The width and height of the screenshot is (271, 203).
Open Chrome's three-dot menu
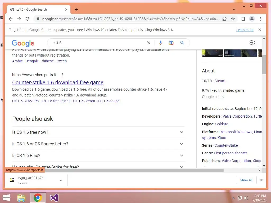click(x=260, y=19)
